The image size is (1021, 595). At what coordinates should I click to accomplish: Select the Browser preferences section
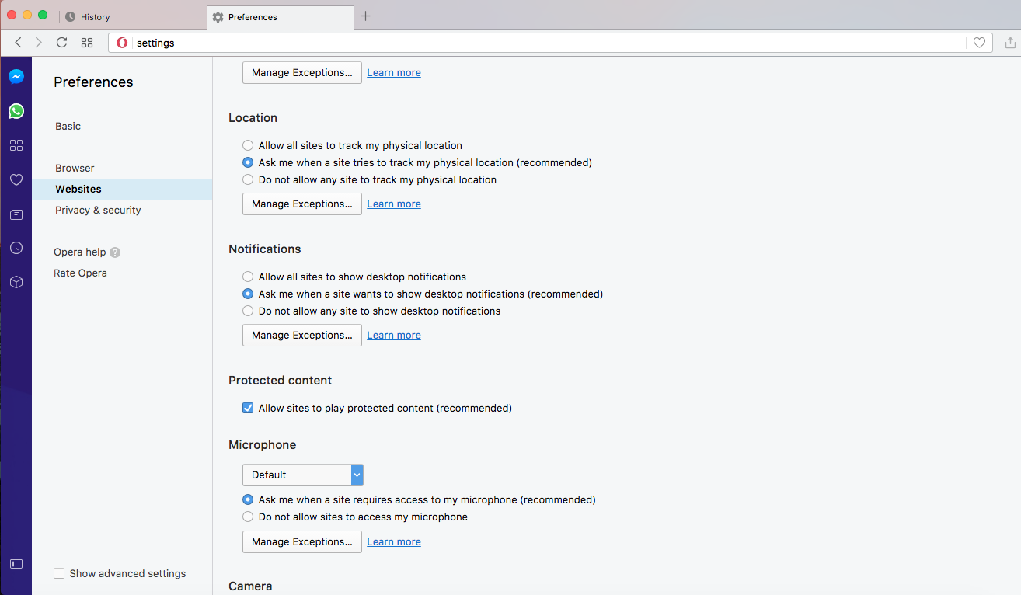coord(75,168)
